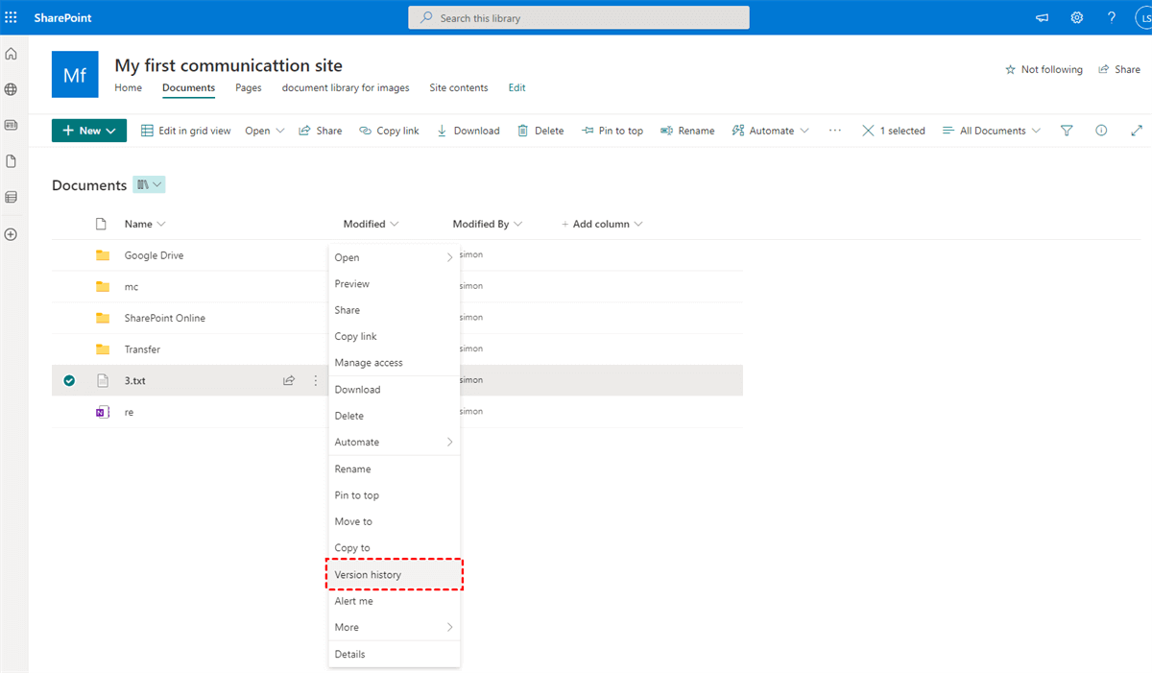Viewport: 1152px width, 673px height.
Task: Expand the Modified column header menu
Action: tap(371, 224)
